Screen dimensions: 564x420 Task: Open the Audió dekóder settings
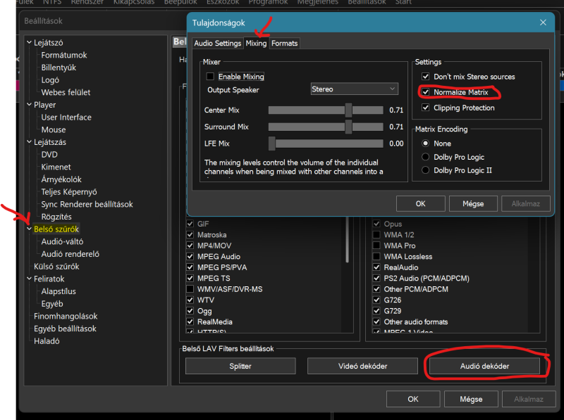point(484,366)
